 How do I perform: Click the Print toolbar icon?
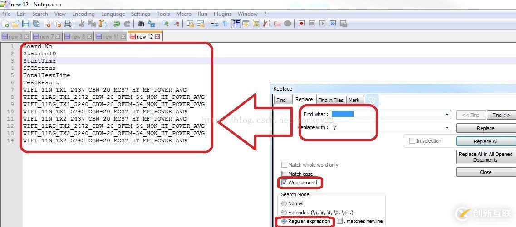coord(68,24)
